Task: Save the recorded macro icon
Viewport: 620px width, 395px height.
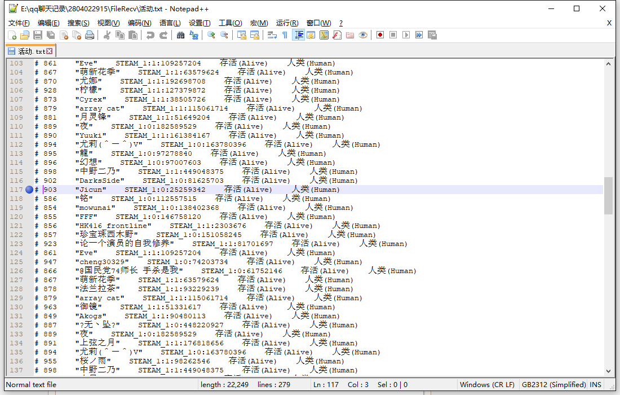Action: point(432,35)
